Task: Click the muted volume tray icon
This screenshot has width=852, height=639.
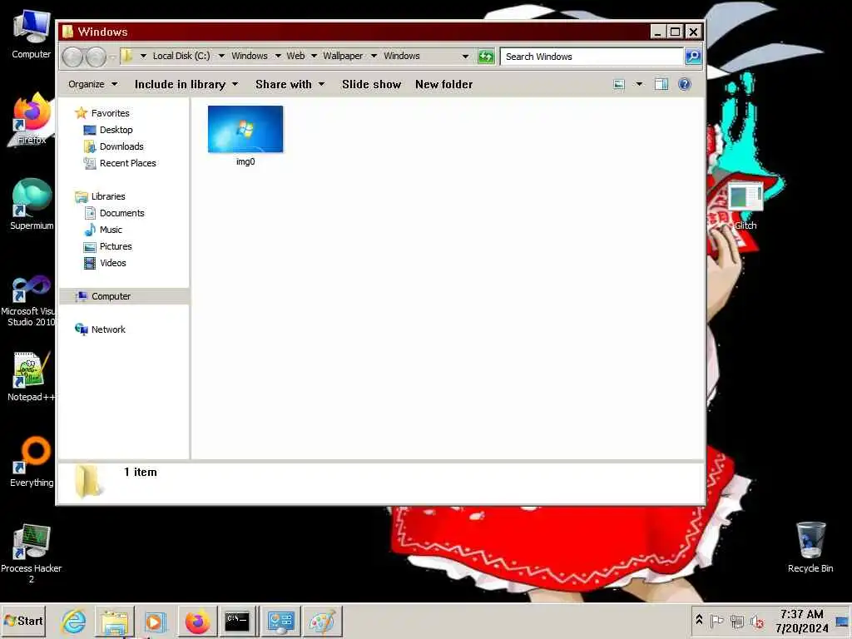Action: pos(757,621)
